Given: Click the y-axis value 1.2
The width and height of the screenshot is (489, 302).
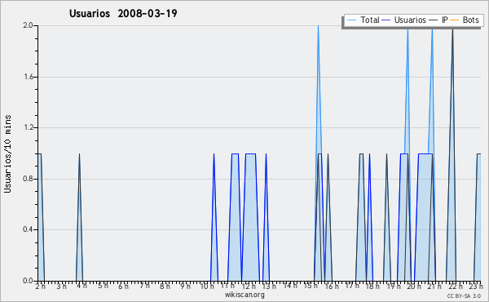Looking at the screenshot, I should pyautogui.click(x=28, y=127).
